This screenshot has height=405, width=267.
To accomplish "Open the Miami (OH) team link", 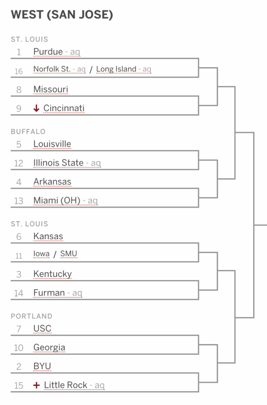I will coord(57,201).
